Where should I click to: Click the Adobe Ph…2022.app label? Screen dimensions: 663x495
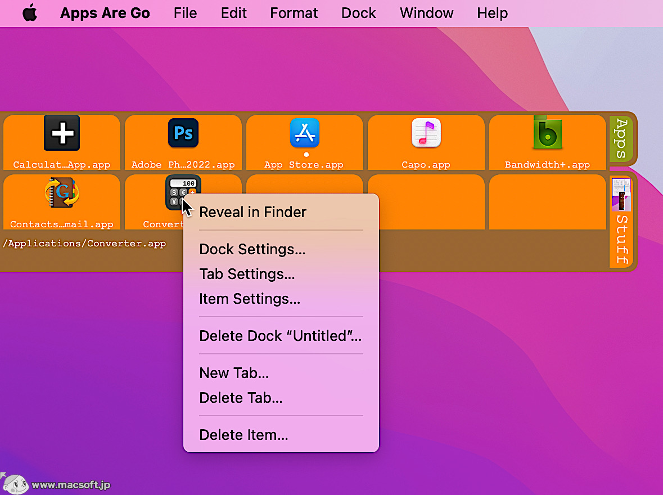click(x=183, y=165)
